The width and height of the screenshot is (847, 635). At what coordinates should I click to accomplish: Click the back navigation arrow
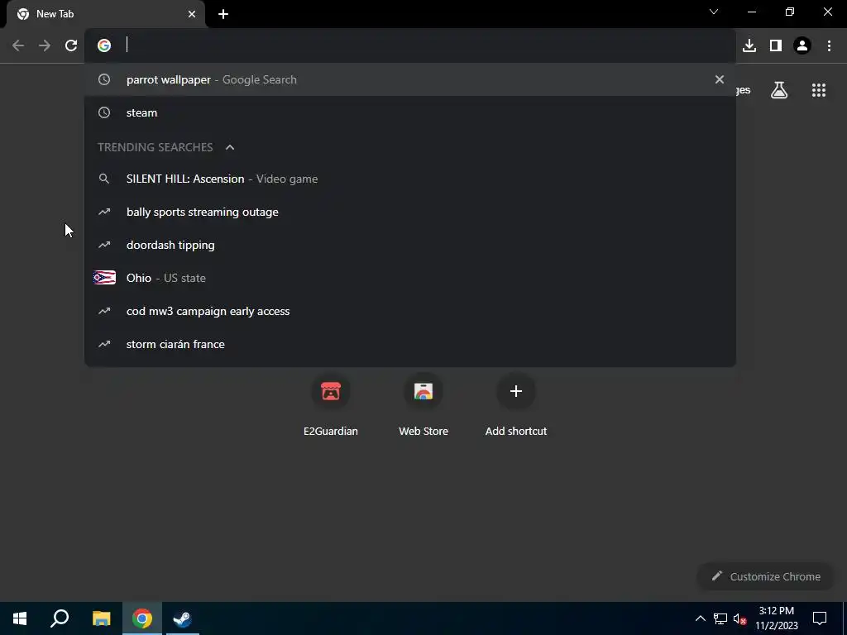(18, 45)
